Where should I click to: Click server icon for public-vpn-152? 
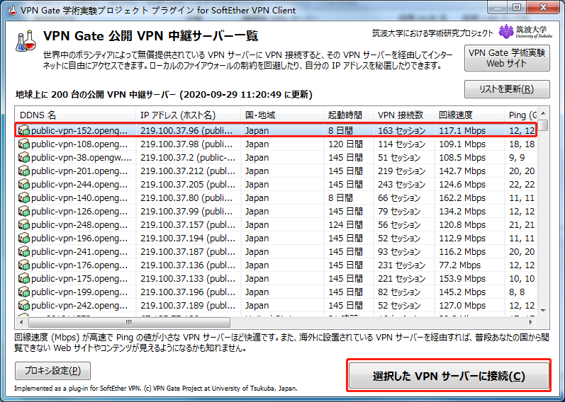[24, 130]
